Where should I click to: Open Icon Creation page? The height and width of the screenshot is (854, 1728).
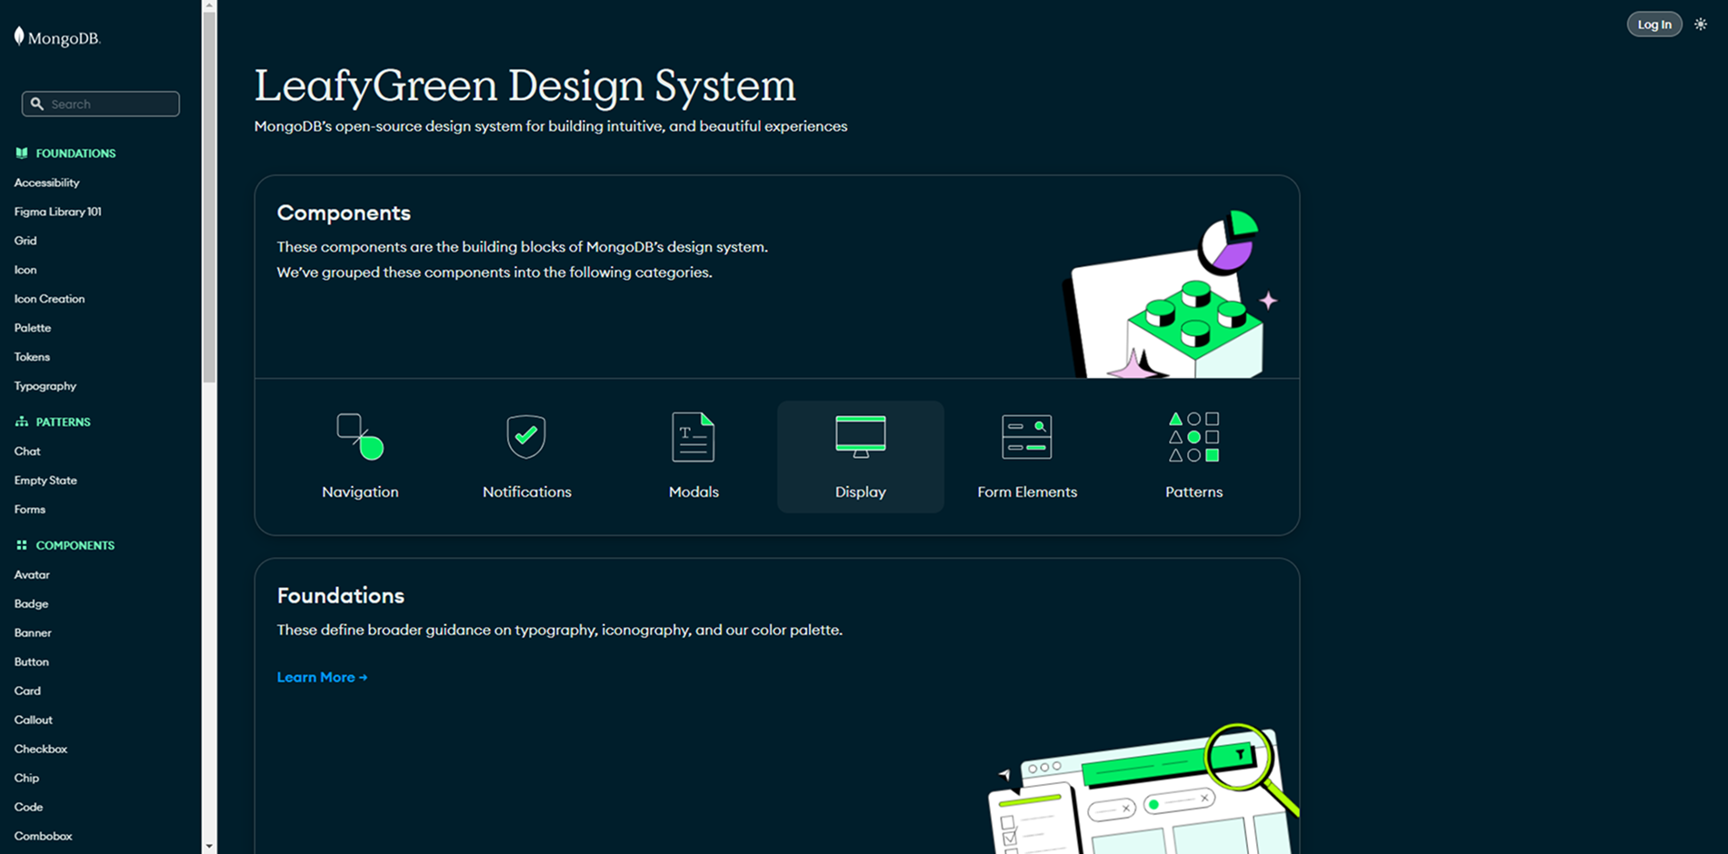(49, 299)
